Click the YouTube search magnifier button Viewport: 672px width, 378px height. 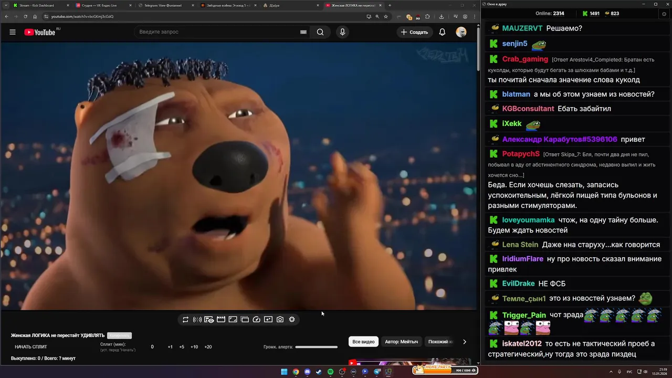click(x=320, y=32)
